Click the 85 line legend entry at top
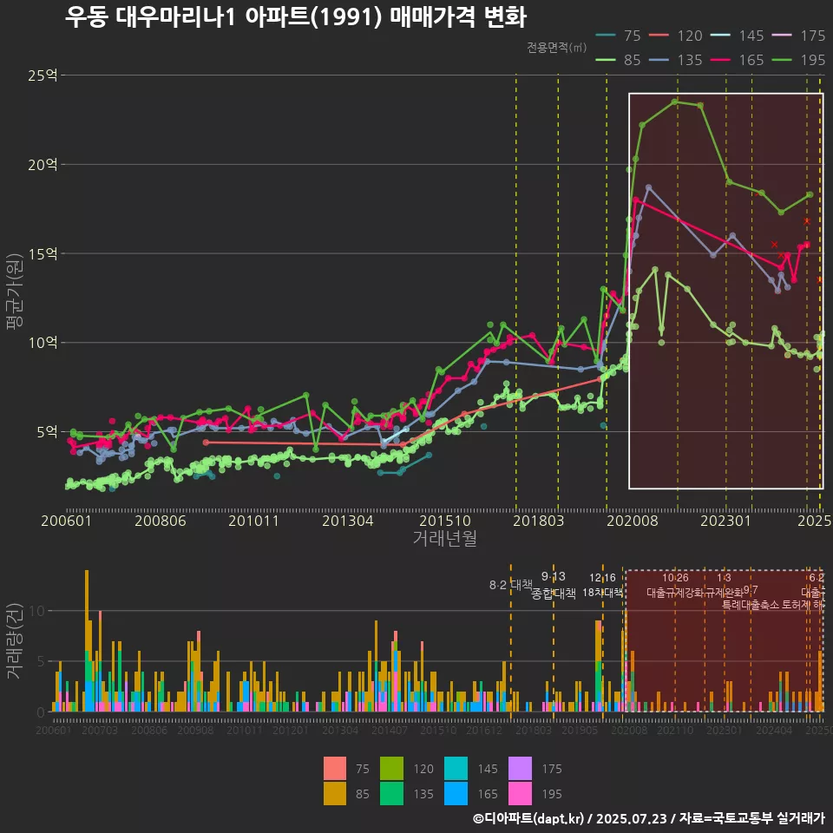 pos(619,60)
